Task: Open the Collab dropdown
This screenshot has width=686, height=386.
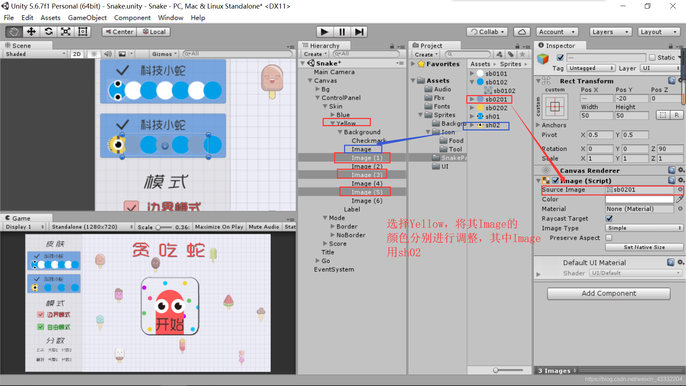Action: pyautogui.click(x=487, y=32)
